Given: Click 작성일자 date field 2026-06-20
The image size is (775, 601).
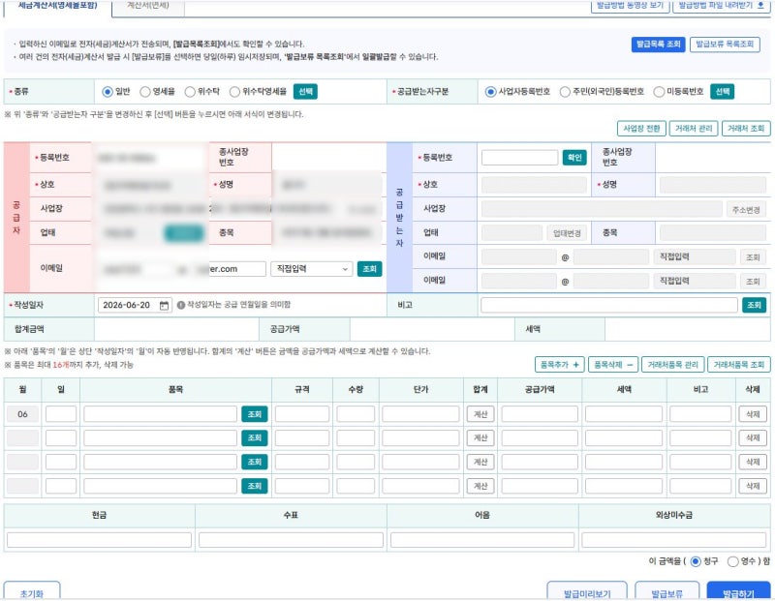Looking at the screenshot, I should (x=135, y=305).
